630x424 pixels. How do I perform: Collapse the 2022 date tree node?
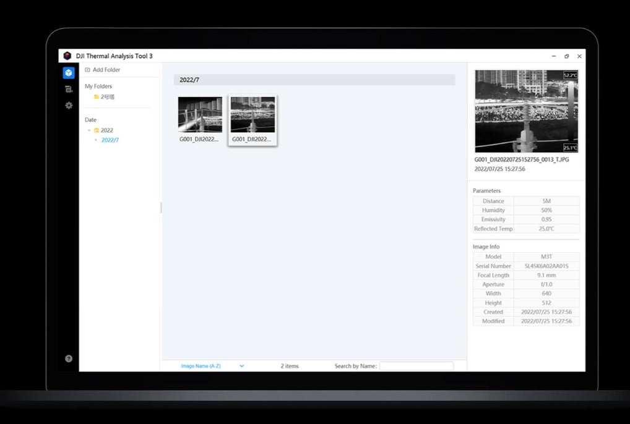[89, 130]
